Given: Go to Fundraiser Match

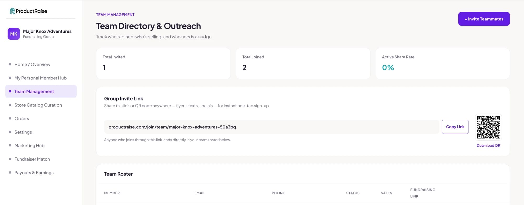Looking at the screenshot, I should click(x=32, y=159).
